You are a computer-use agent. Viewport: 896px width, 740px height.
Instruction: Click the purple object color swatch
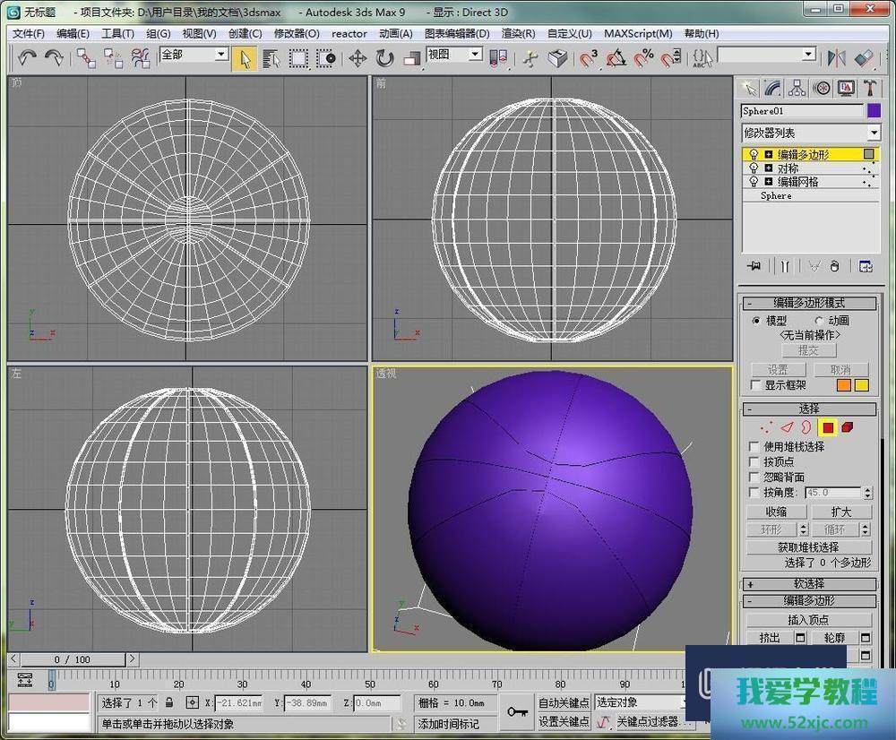coord(874,111)
